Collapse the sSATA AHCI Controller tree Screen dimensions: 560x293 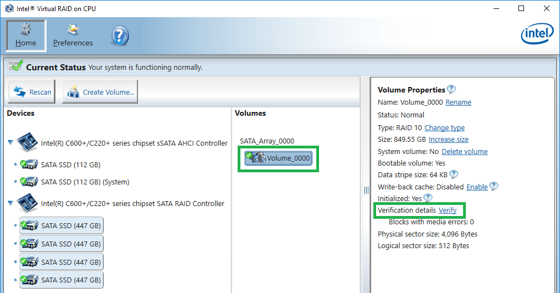click(11, 143)
